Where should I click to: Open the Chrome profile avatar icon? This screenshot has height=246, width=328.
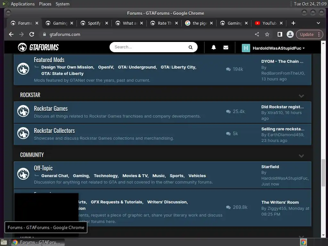[290, 34]
